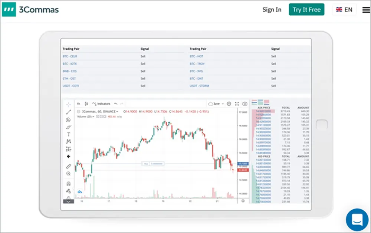Show bids-only order book view

260,102
